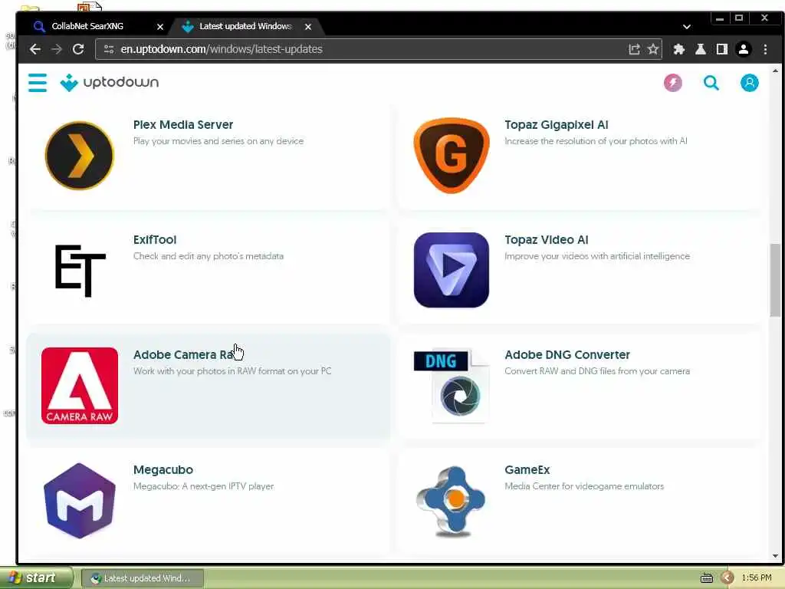Open the Megacubo title link
This screenshot has height=589, width=785.
tap(163, 470)
